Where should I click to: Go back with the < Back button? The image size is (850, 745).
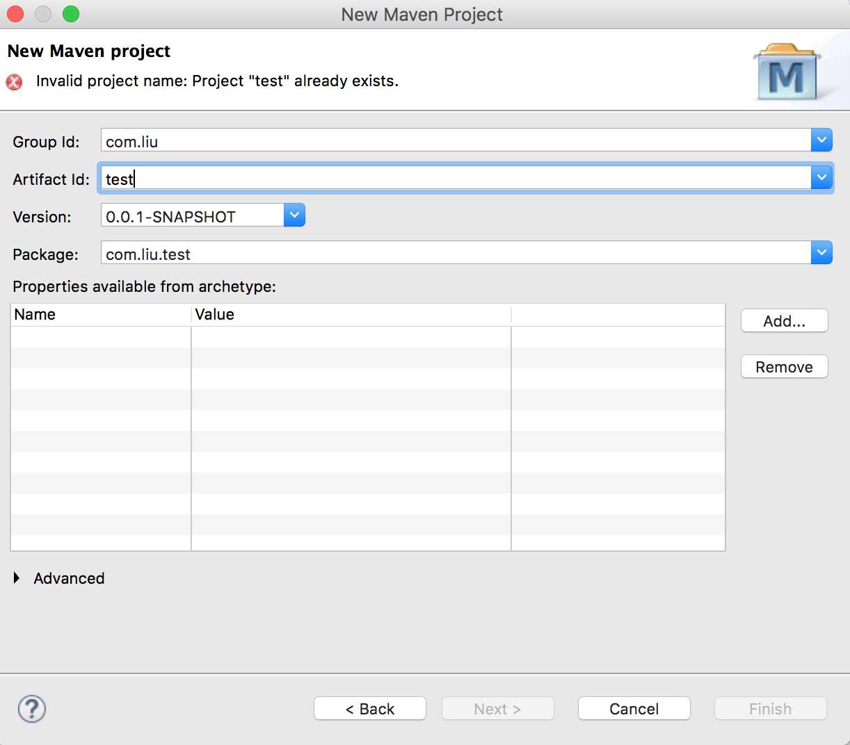tap(370, 709)
